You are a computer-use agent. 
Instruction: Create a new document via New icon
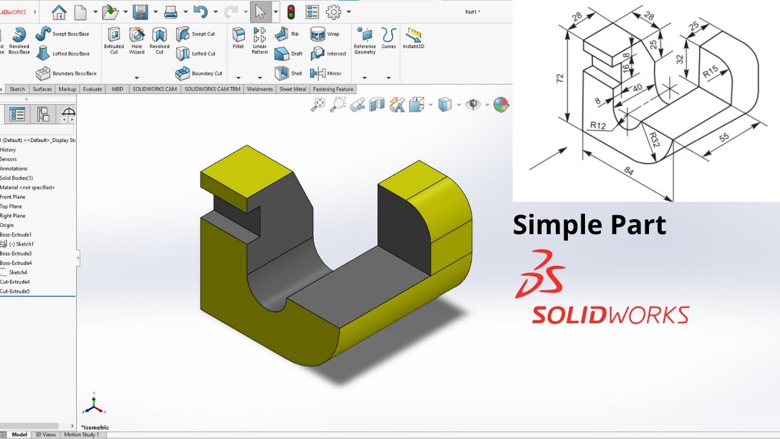[x=80, y=12]
